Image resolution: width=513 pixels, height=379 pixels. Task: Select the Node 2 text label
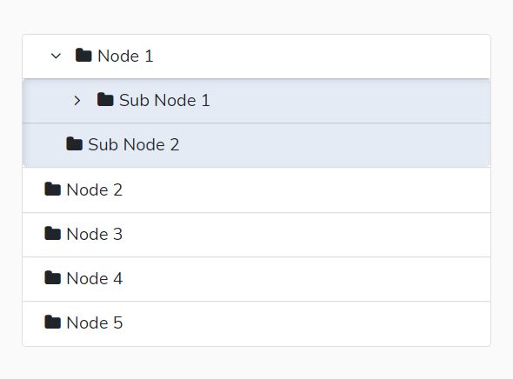[95, 189]
